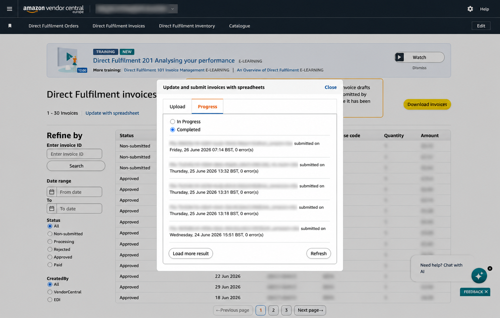Click the Quantity column header
Viewport: 500px width, 318px height.
(394, 135)
